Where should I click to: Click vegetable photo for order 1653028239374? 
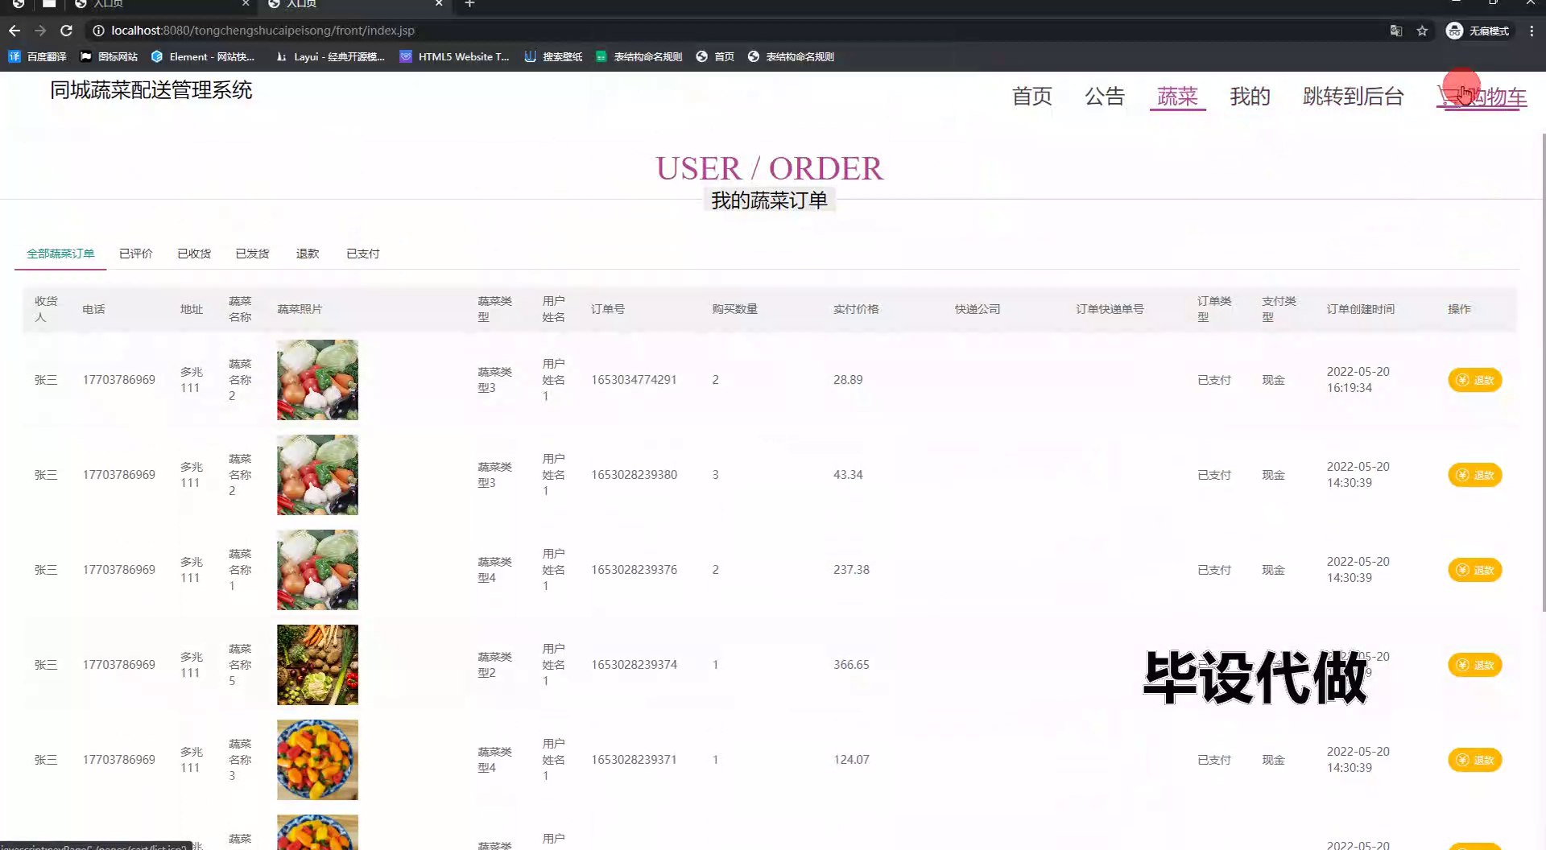coord(317,665)
